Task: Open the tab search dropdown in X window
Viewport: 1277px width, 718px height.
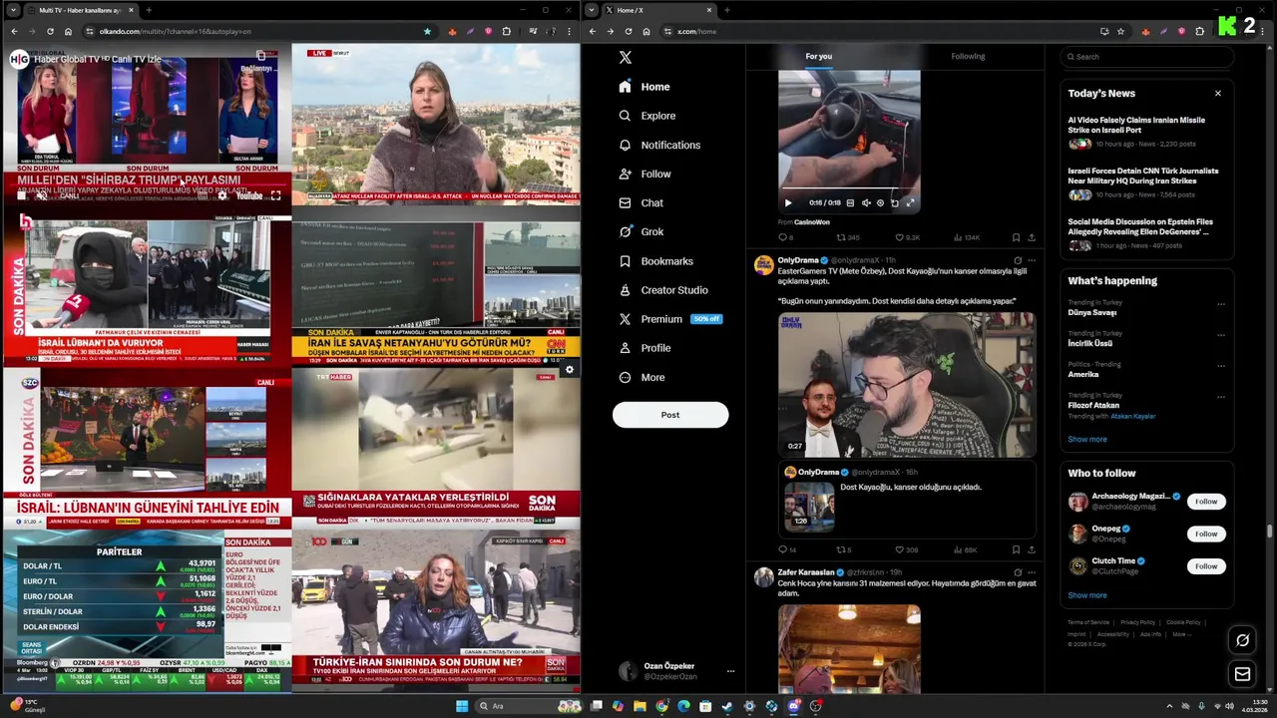Action: pyautogui.click(x=592, y=10)
